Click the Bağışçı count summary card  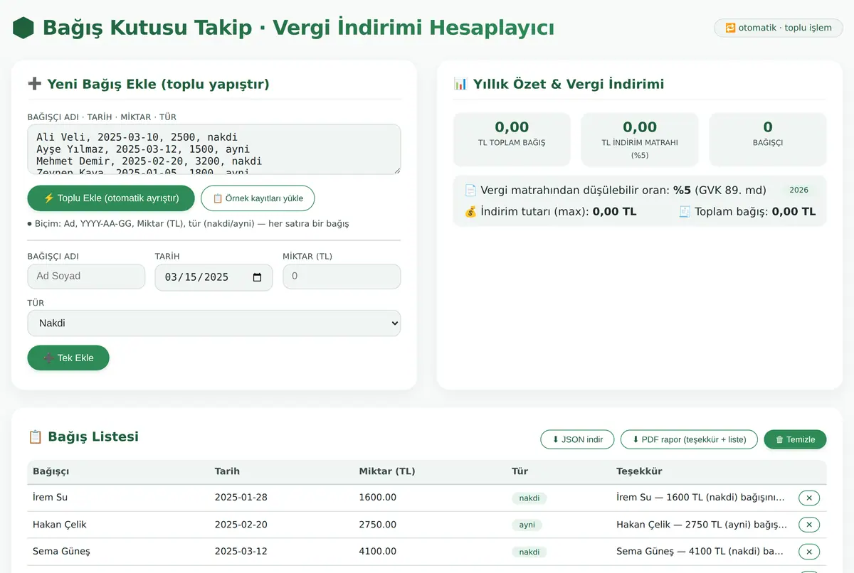768,139
